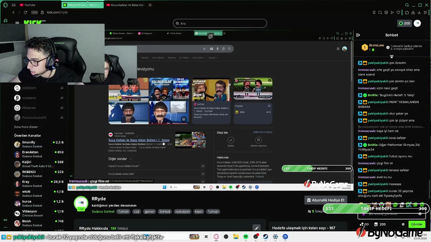
Task: Open the browser profile account icon
Action: (413, 12)
